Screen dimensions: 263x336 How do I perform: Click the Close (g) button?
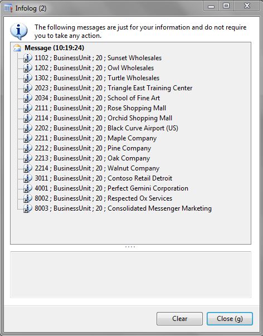pyautogui.click(x=230, y=319)
